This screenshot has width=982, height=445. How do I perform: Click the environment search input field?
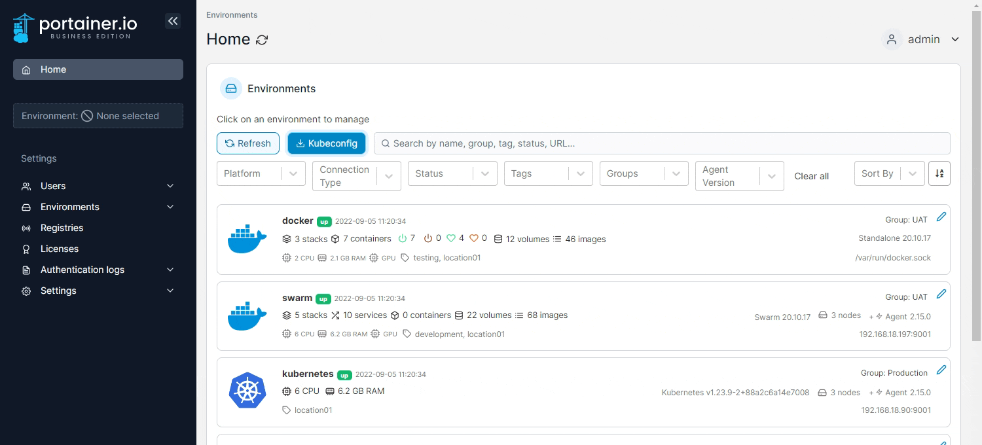tap(661, 143)
